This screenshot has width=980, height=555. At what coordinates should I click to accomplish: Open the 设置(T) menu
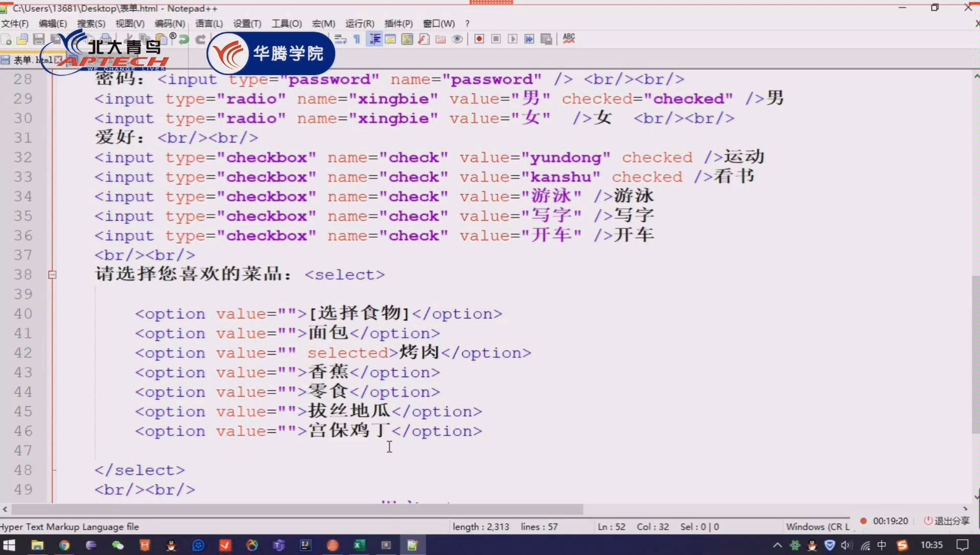(x=247, y=24)
